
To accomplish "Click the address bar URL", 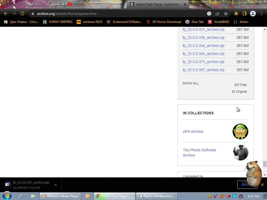I will point(67,14).
